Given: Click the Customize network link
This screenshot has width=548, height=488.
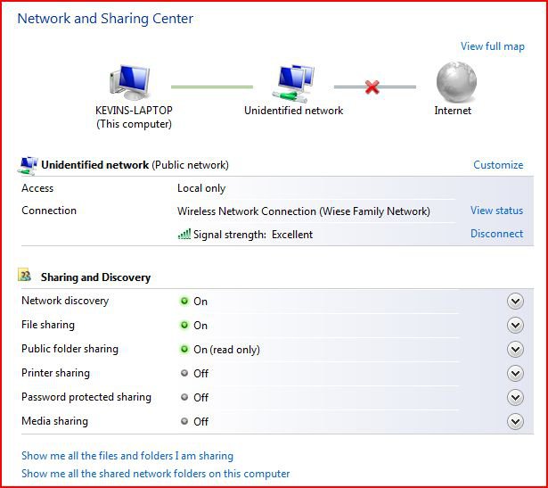Looking at the screenshot, I should (497, 165).
